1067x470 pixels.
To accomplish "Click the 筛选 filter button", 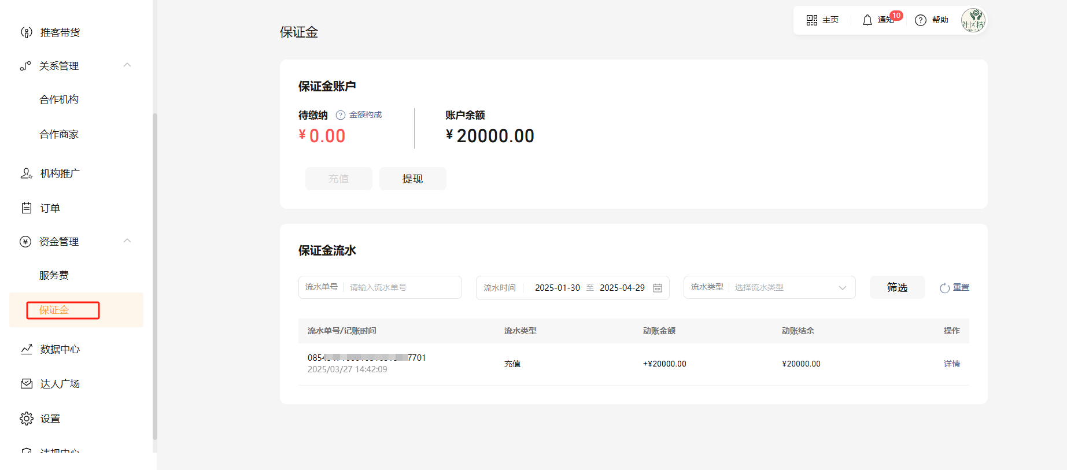I will click(x=897, y=287).
